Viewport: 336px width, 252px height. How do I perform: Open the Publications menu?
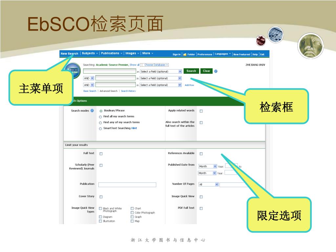click(112, 53)
